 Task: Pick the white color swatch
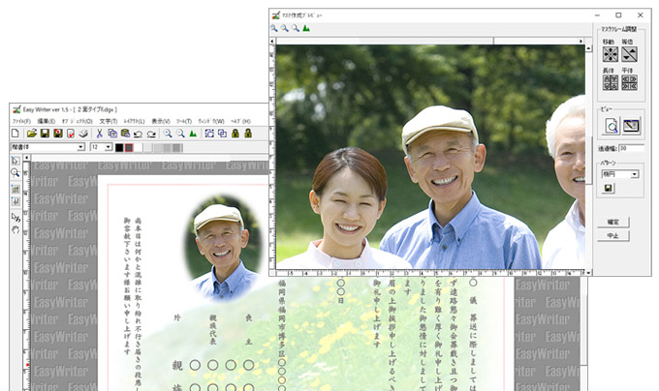pyautogui.click(x=138, y=148)
